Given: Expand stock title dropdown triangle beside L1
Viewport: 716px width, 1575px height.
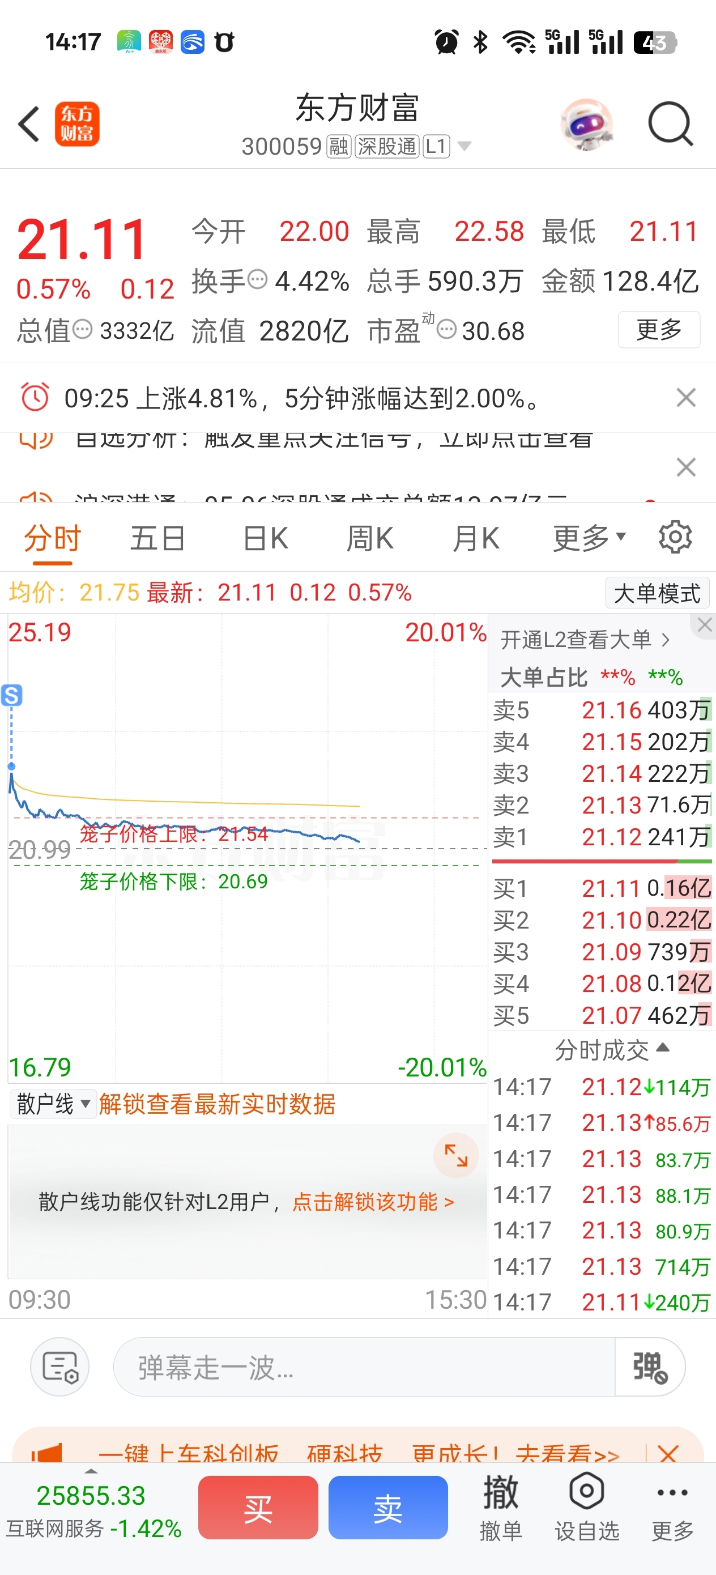Looking at the screenshot, I should click(x=464, y=146).
